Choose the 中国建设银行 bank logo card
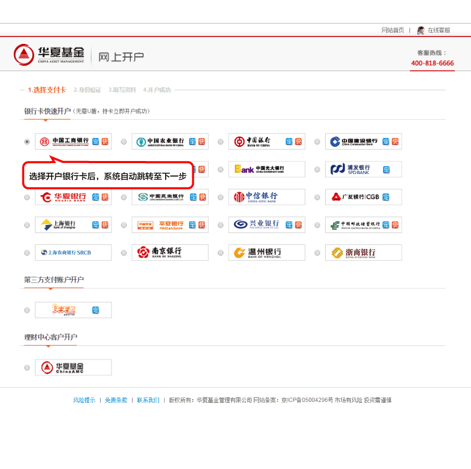 (364, 142)
